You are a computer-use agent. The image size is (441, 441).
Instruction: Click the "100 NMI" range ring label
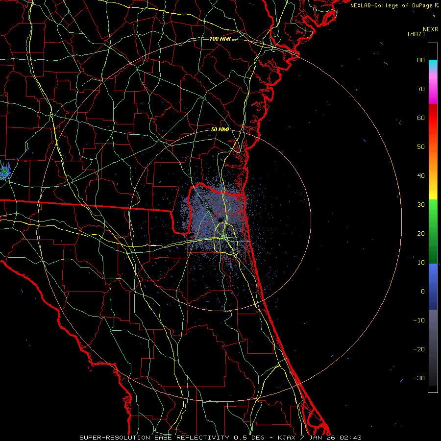pos(220,39)
